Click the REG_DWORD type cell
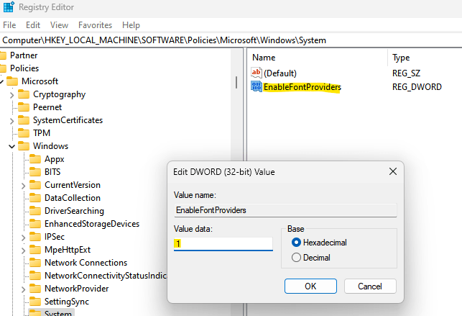The image size is (462, 316). click(417, 87)
